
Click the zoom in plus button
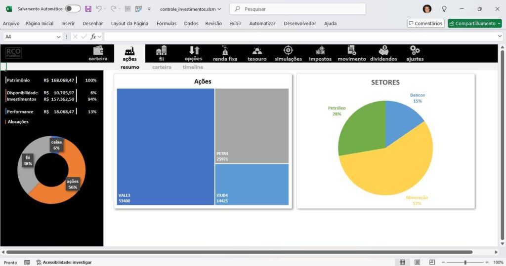487,263
